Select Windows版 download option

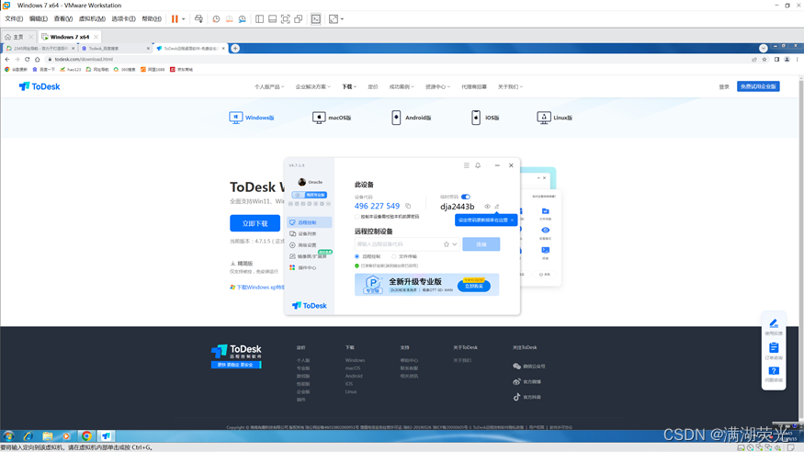pos(251,118)
